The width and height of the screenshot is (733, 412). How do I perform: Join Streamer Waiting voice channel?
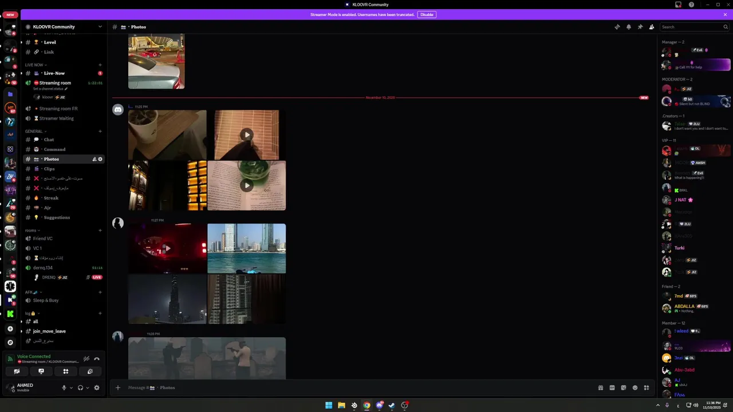[x=64, y=118]
